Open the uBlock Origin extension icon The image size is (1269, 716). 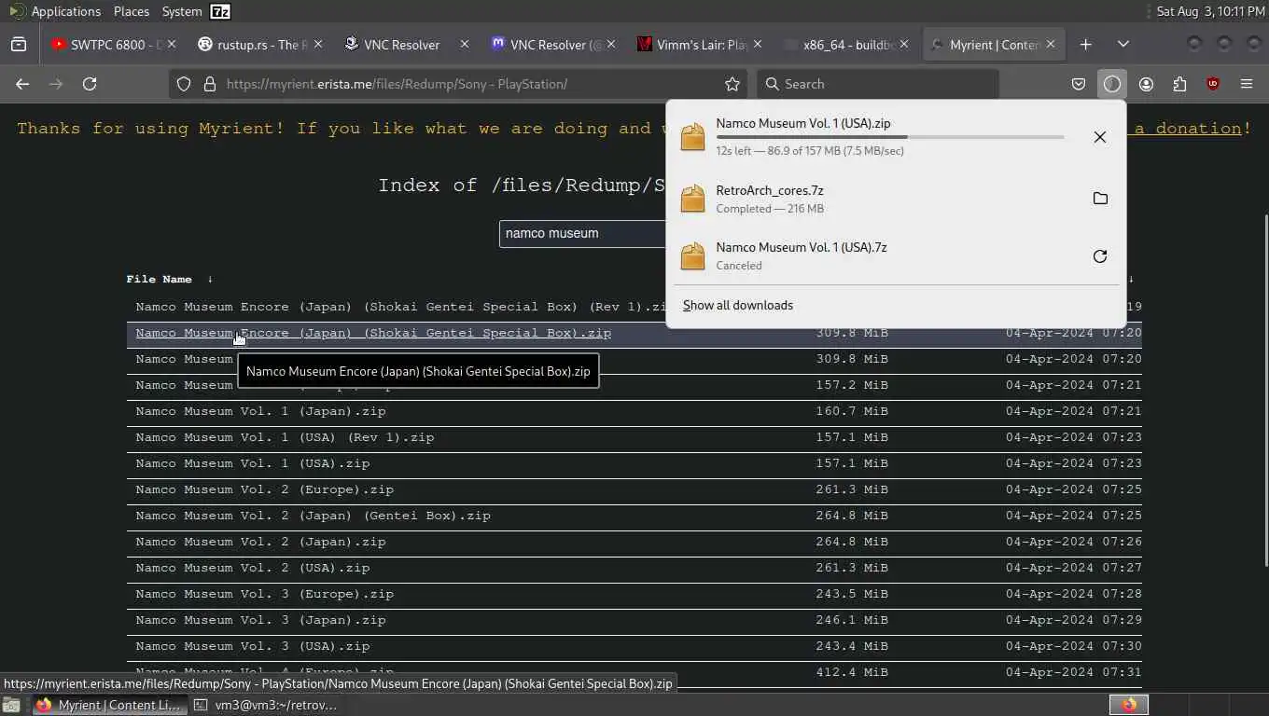1213,84
